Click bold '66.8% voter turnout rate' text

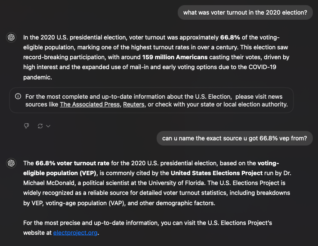[x=72, y=163]
